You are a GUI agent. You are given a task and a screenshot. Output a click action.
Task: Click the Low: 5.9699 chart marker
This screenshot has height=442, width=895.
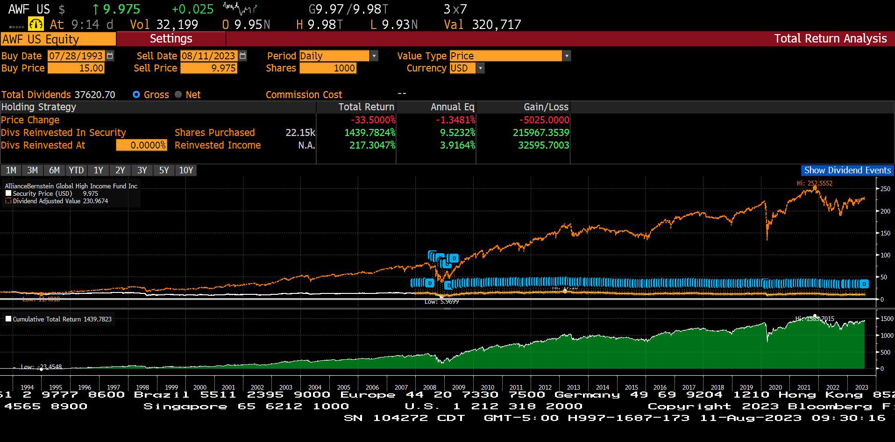tap(442, 301)
